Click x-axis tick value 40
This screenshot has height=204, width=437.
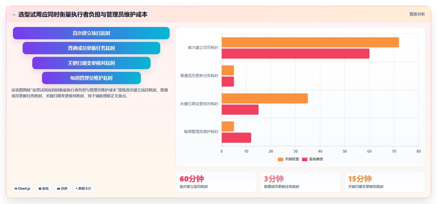(x=320, y=152)
